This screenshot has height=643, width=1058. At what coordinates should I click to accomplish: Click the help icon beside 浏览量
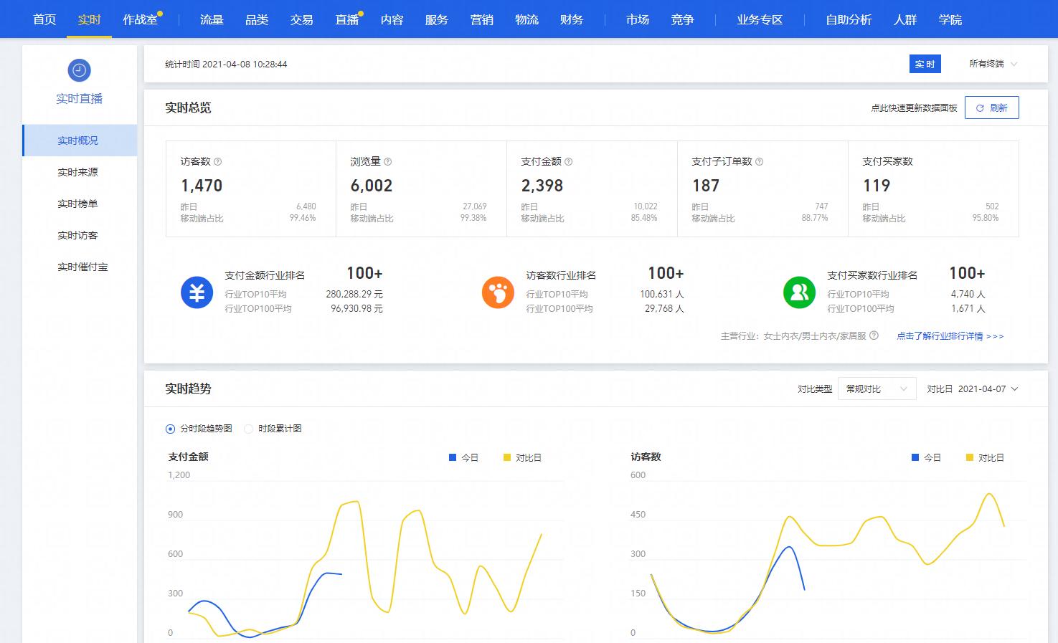(388, 162)
